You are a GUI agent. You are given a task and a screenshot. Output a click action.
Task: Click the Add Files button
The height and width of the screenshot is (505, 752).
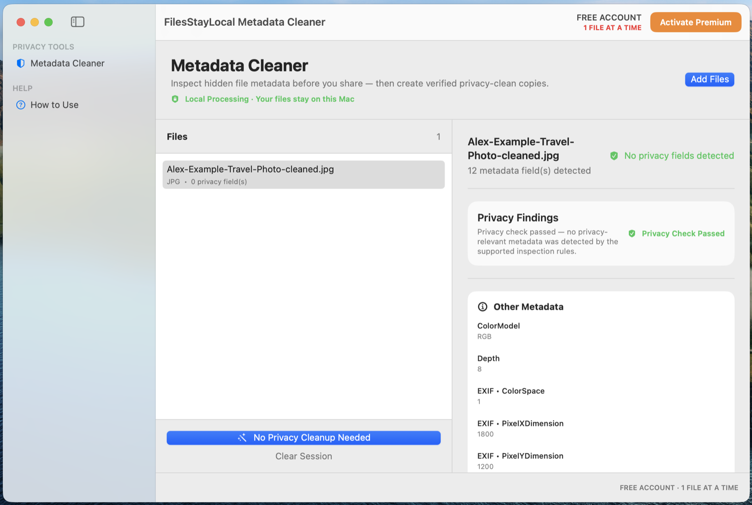coord(709,79)
